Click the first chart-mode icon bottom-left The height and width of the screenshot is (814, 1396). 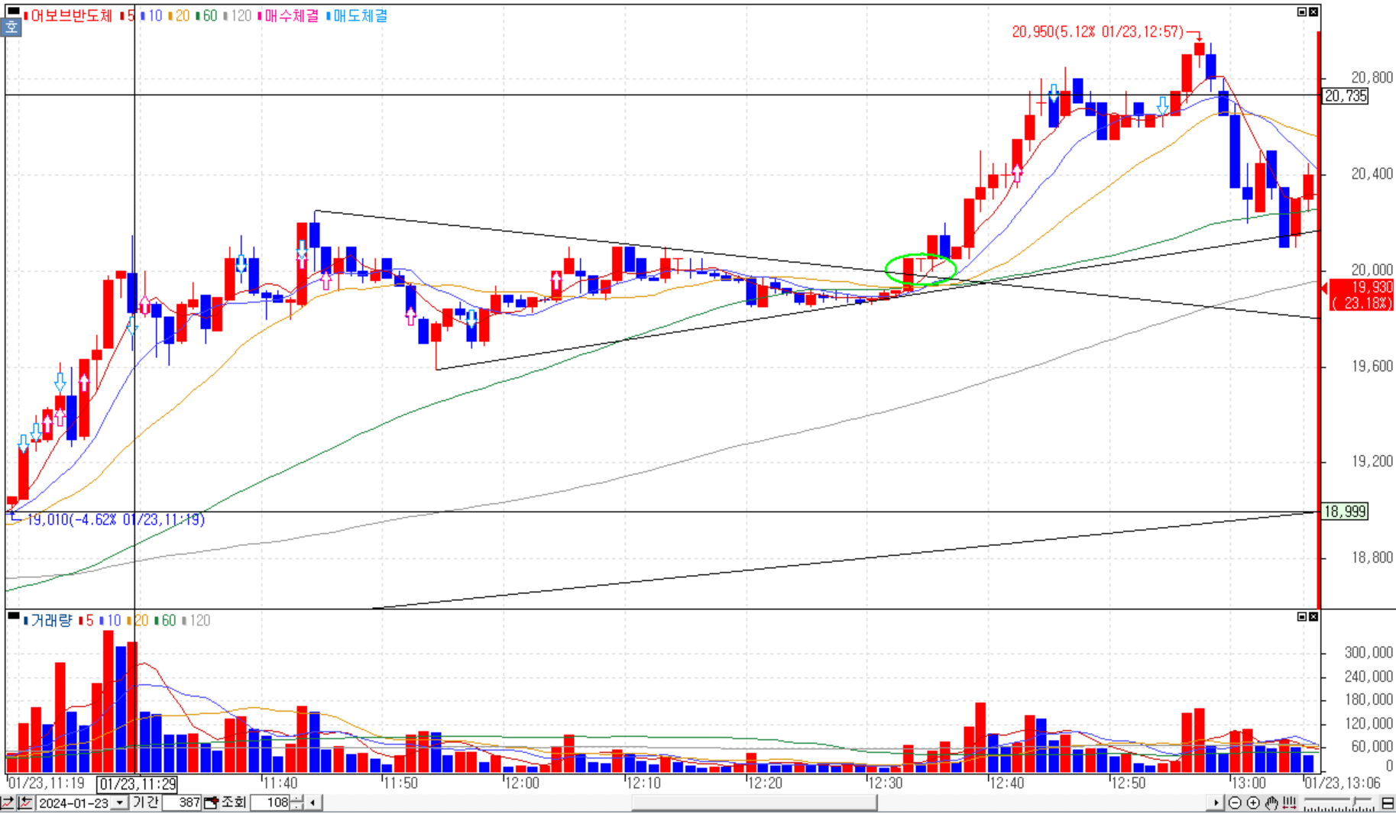point(7,803)
